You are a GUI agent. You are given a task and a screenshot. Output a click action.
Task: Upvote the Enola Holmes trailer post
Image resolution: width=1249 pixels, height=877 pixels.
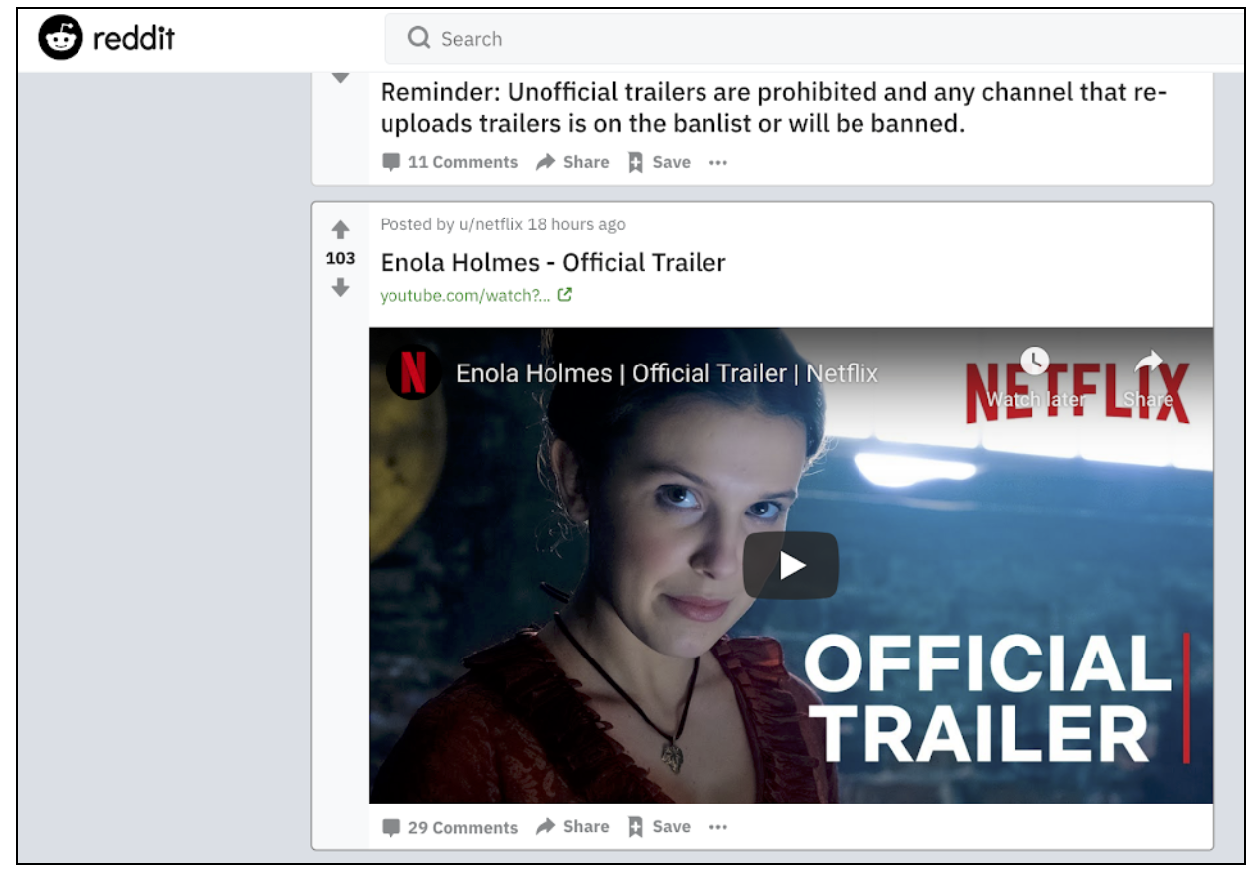[340, 230]
